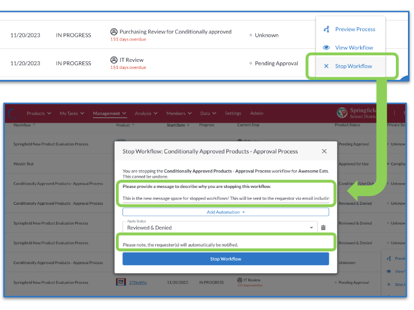414x310 pixels.
Task: Choose Stop Workflow in top popup menu
Action: pos(350,66)
